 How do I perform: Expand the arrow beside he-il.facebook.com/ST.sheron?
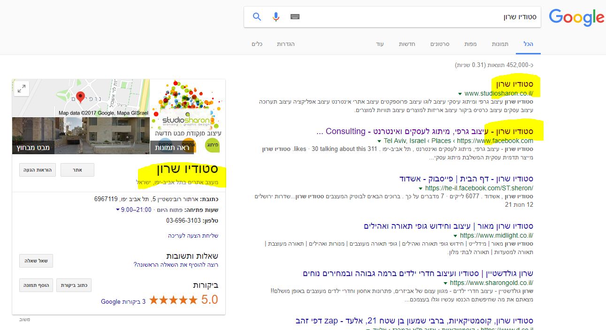[421, 188]
